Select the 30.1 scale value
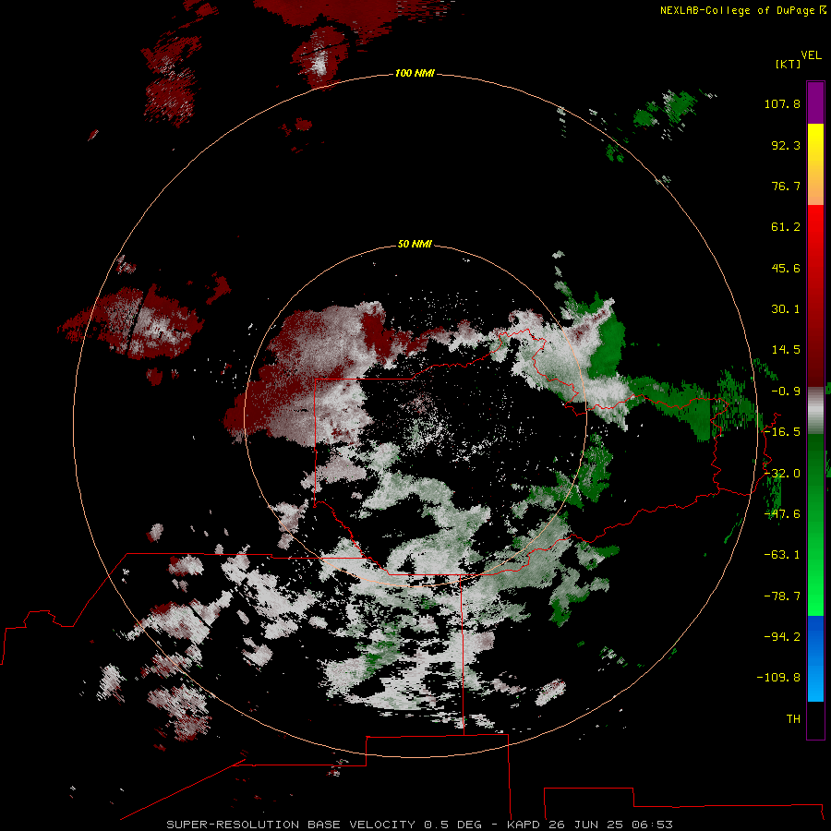831x831 pixels. [x=786, y=309]
